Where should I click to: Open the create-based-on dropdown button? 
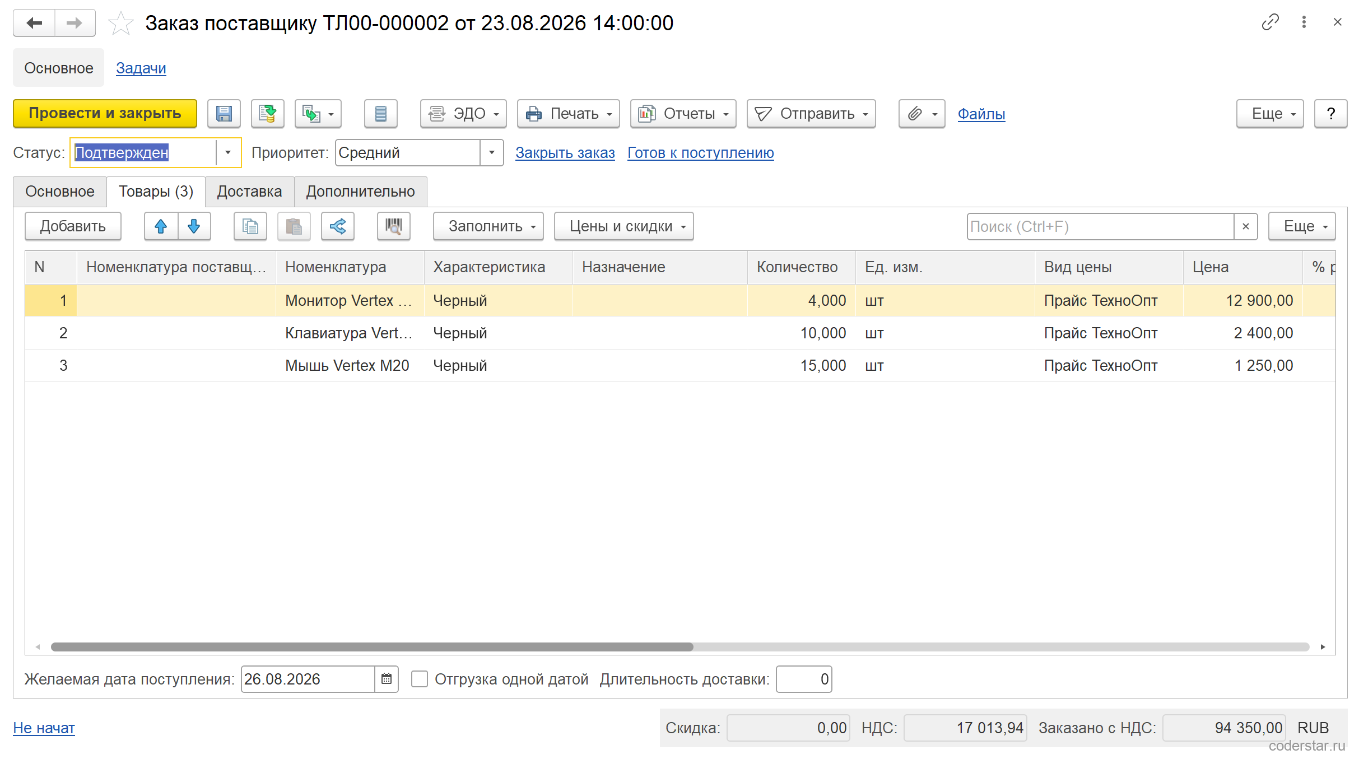[x=318, y=114]
